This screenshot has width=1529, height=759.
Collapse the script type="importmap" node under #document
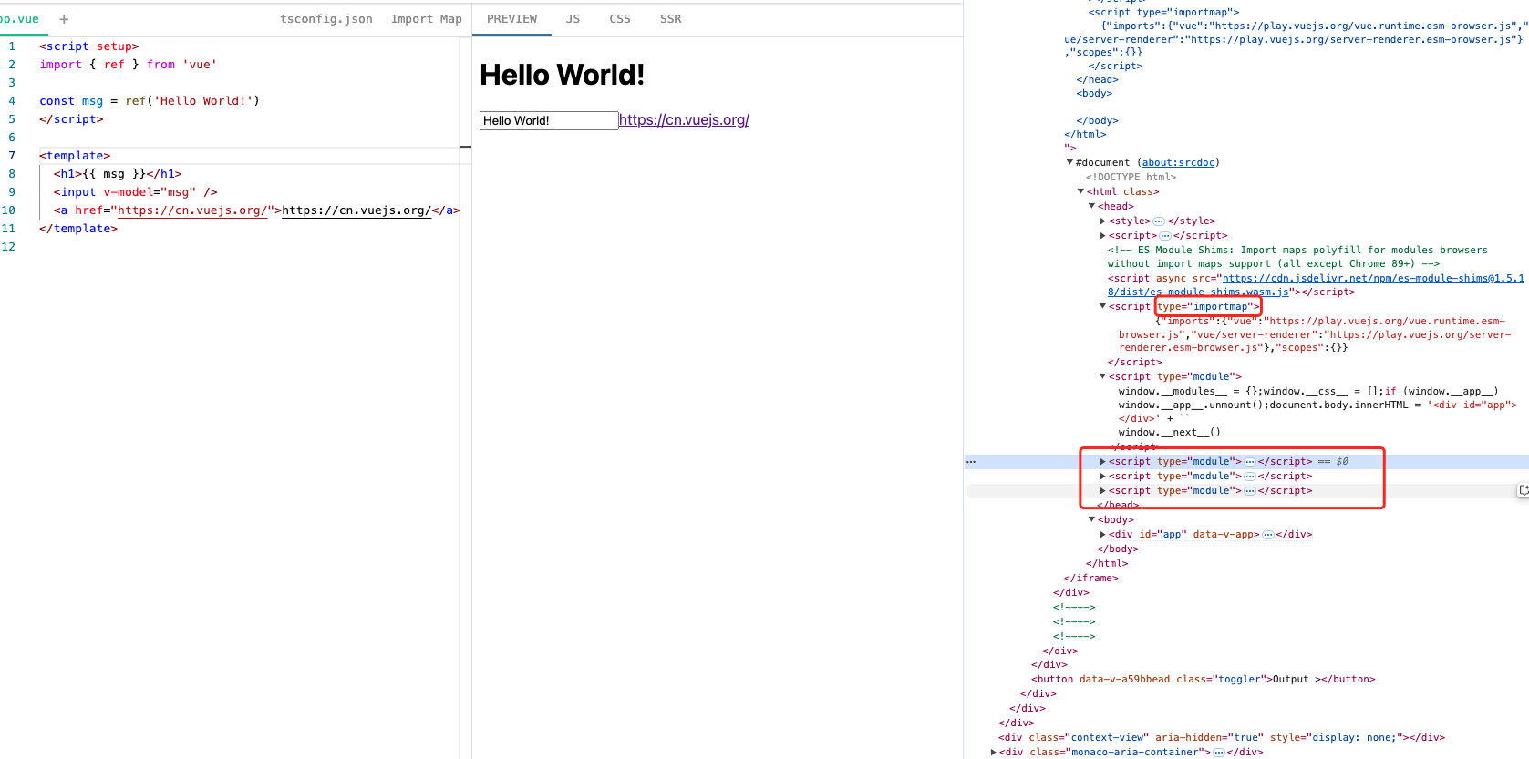(x=1102, y=306)
